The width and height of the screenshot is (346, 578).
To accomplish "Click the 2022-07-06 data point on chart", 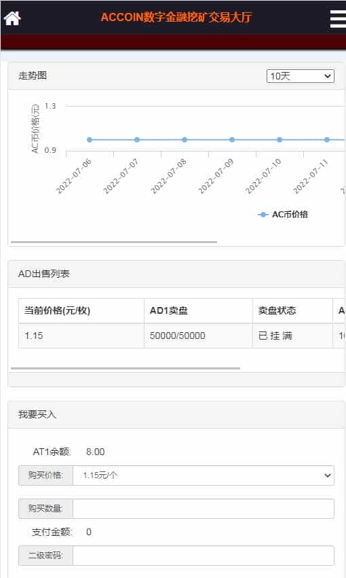I will coord(90,140).
